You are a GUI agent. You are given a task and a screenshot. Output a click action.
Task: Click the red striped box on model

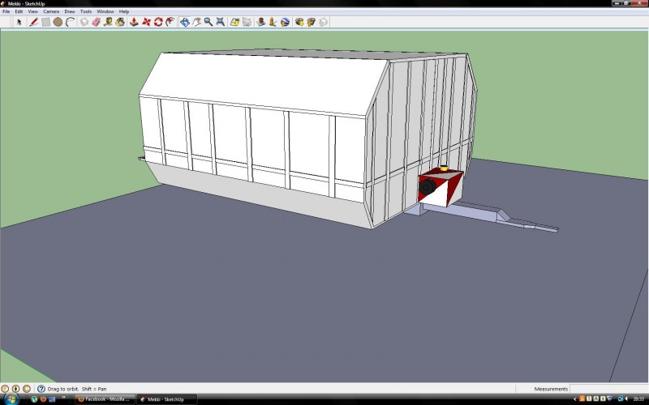441,188
